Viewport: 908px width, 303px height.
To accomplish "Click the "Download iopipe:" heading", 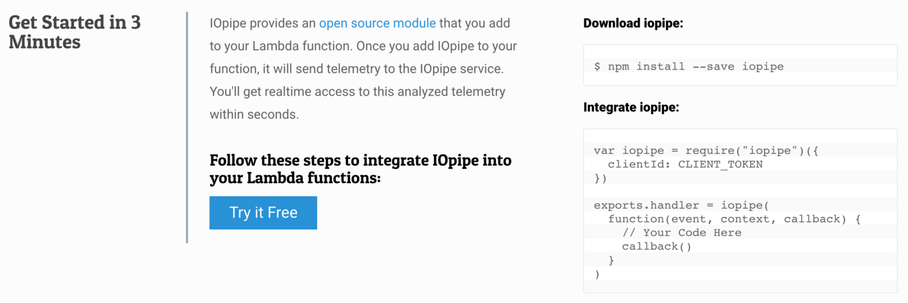I will (633, 23).
